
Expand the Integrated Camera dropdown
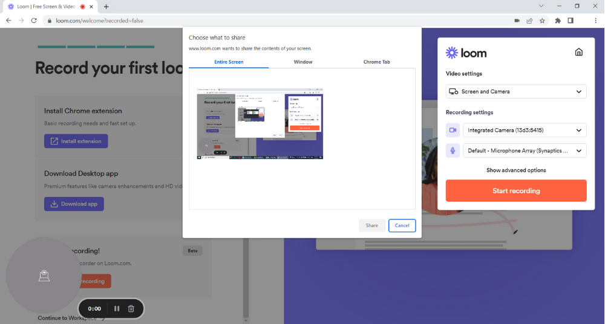tap(525, 130)
